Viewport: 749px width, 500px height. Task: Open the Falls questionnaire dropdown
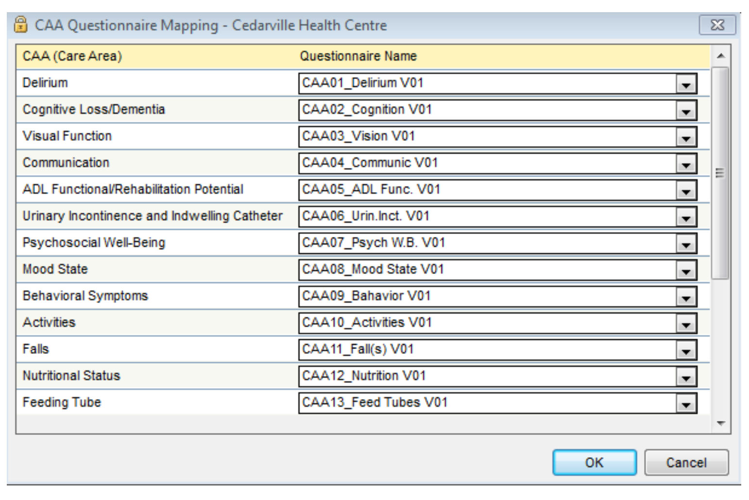coord(686,350)
